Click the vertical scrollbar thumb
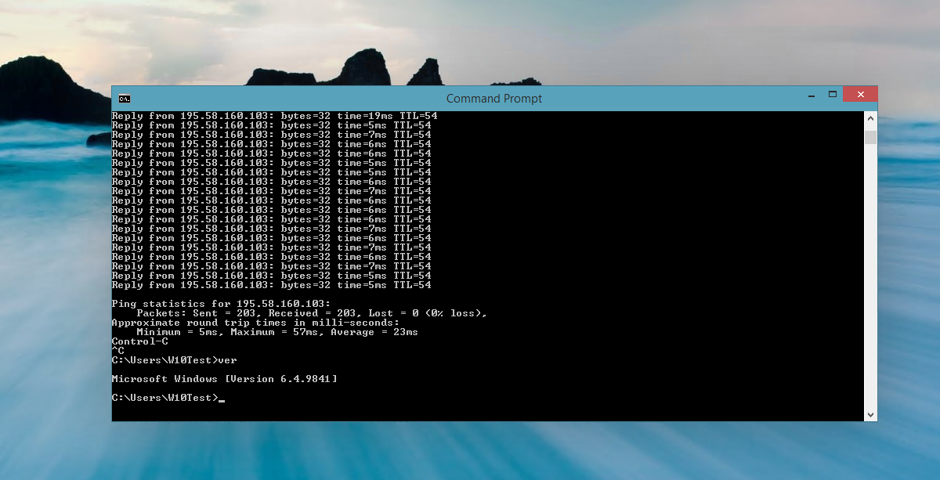Viewport: 940px width, 480px height. (870, 137)
